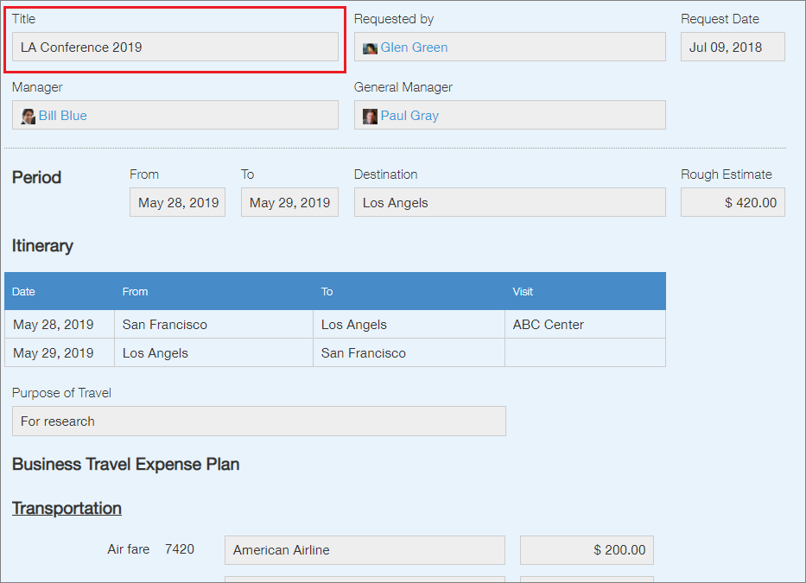Viewport: 806px width, 583px height.
Task: Click the Title field LA Conference 2019
Action: click(x=175, y=48)
